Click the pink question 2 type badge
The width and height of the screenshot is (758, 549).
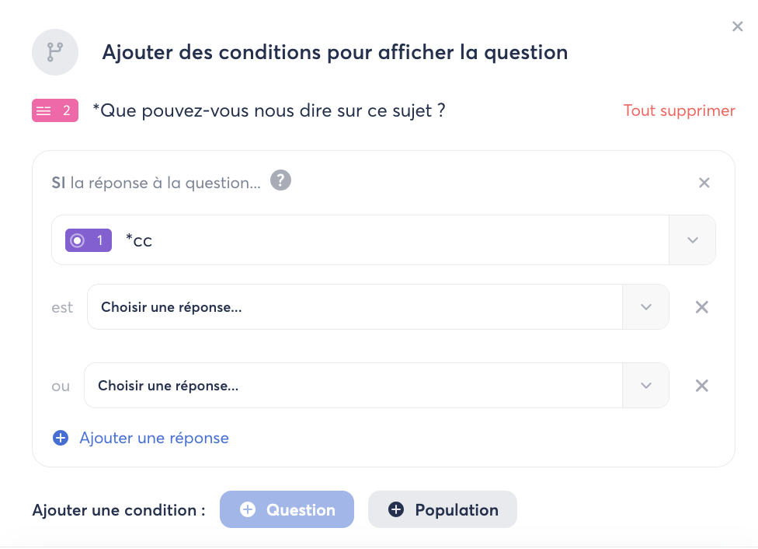tap(54, 110)
